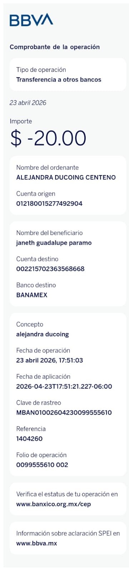Click the BBVA logo
The height and width of the screenshot is (574, 129).
click(31, 20)
